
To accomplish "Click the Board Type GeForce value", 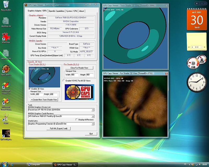I will (x=86, y=44).
